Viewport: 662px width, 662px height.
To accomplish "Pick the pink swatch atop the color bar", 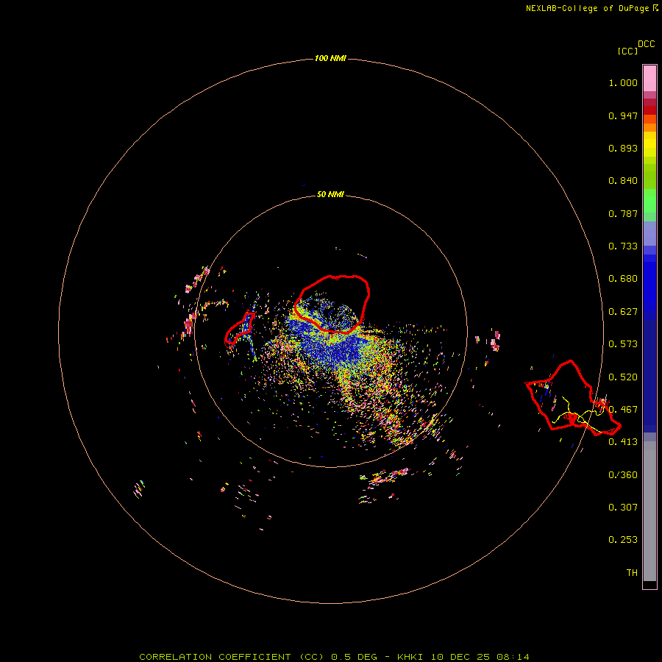I will (x=649, y=79).
